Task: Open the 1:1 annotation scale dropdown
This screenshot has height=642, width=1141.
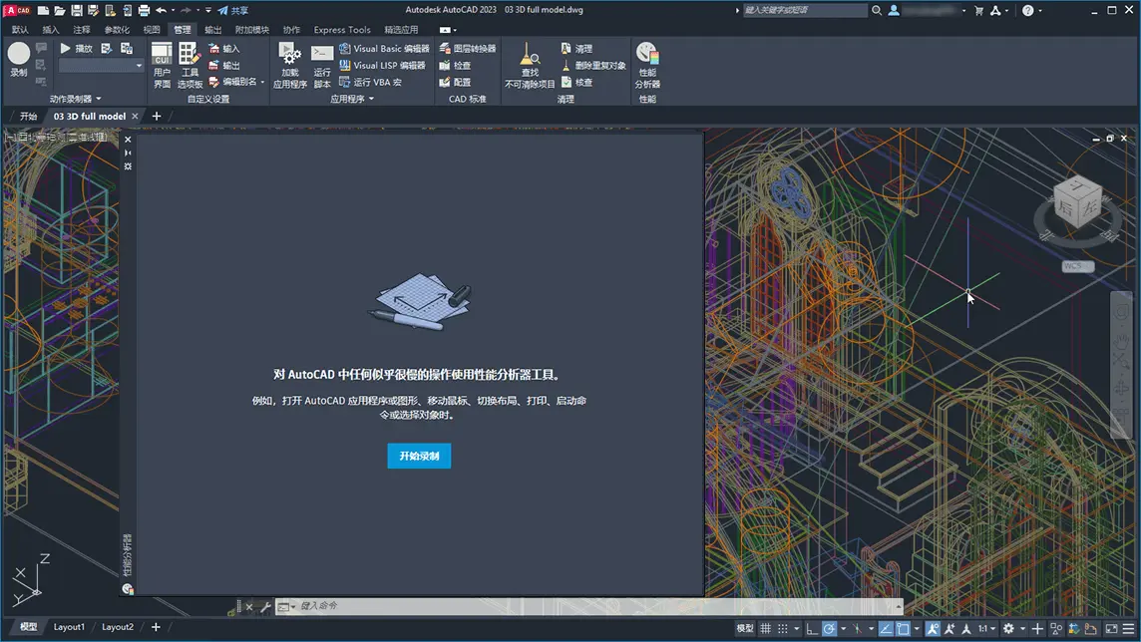Action: pyautogui.click(x=986, y=628)
